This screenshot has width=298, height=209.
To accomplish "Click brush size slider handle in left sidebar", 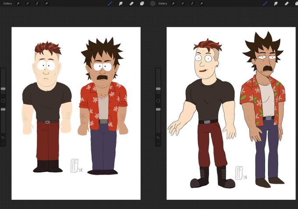I will 3,89.
